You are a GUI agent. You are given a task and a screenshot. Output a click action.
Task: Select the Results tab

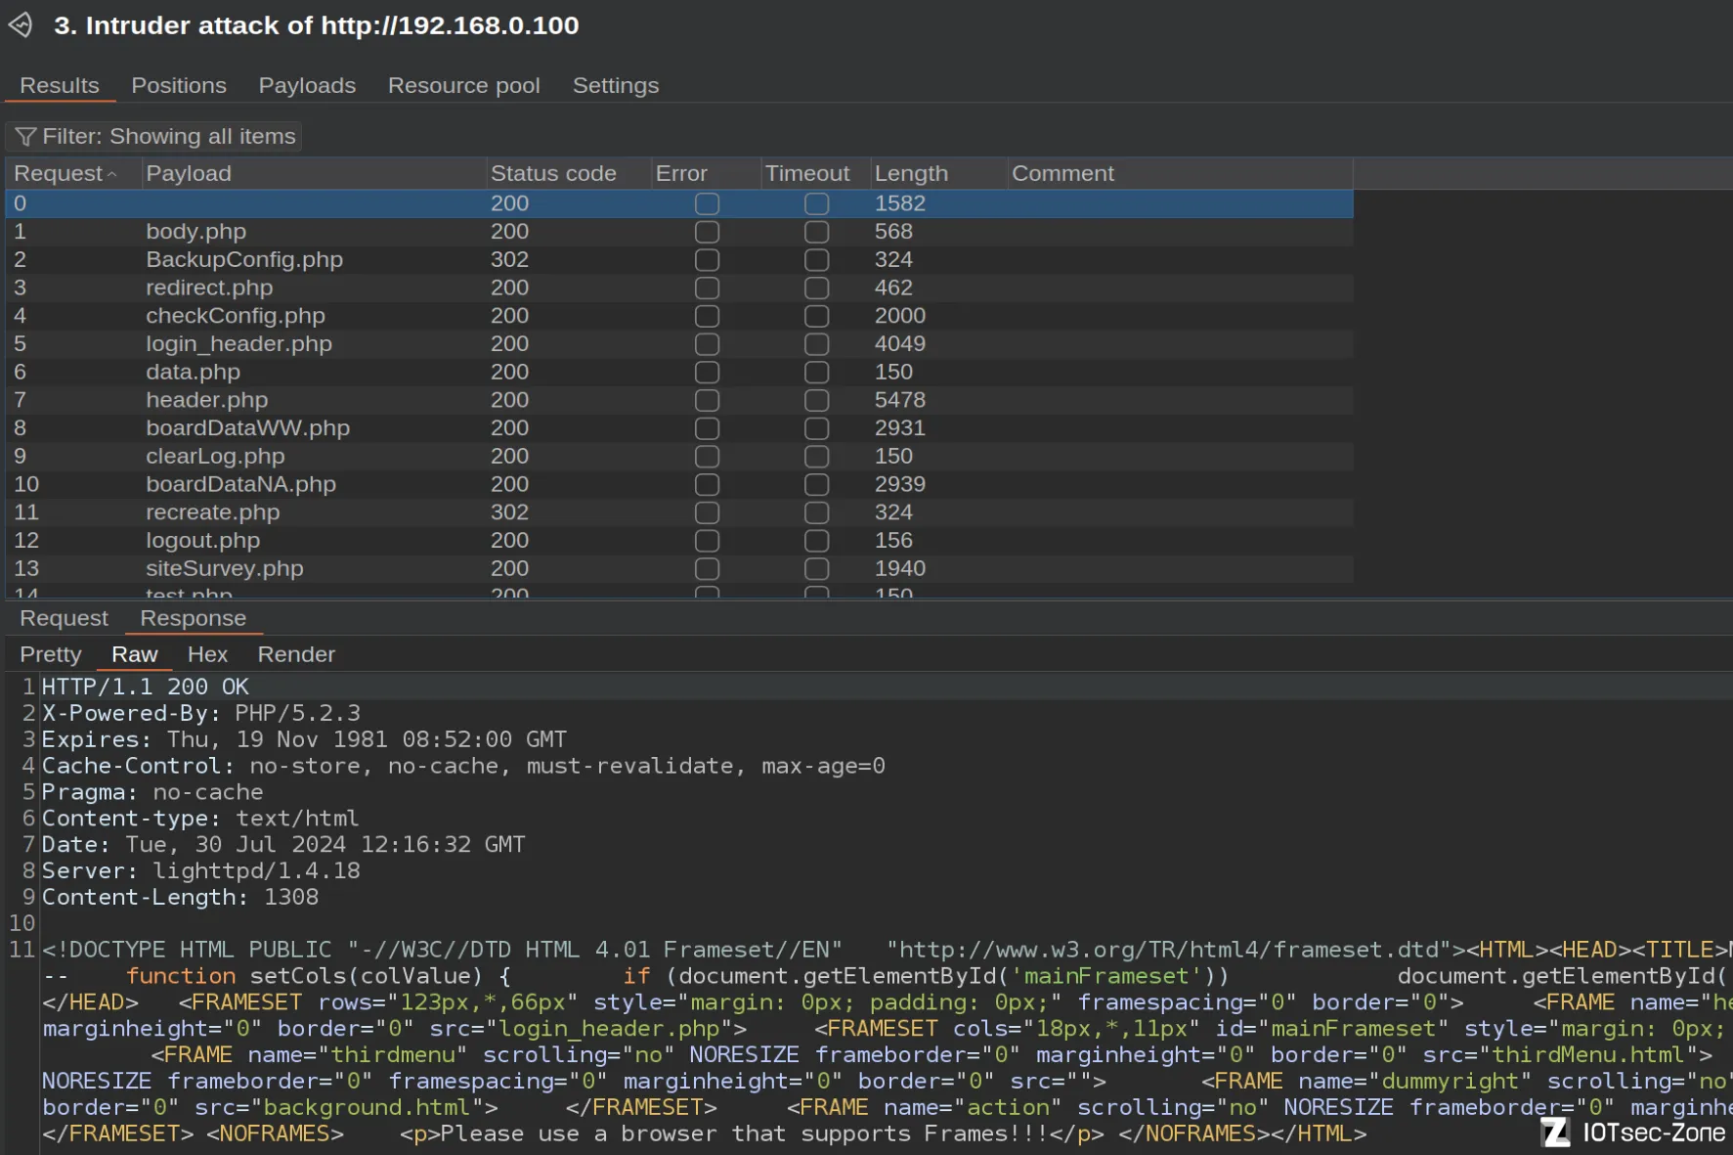pos(60,85)
